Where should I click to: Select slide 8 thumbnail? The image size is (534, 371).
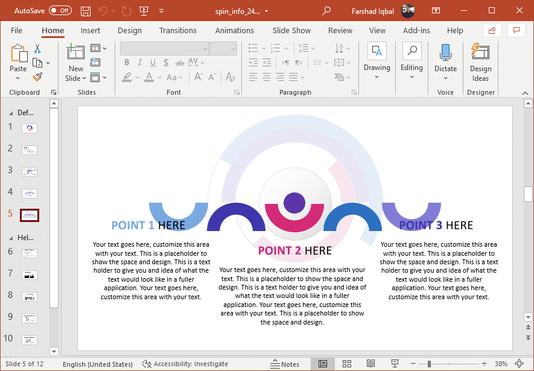point(29,296)
